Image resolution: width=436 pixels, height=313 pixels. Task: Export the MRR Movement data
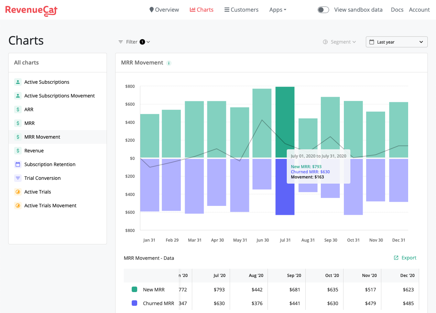tap(405, 258)
